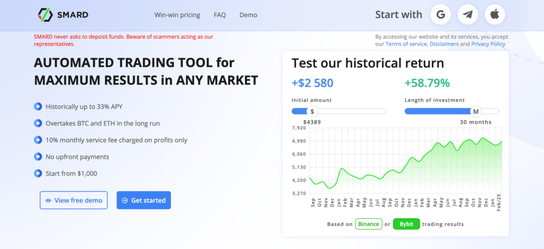Click the bullet icon beside No upfront payments
544x249 pixels.
click(x=38, y=157)
